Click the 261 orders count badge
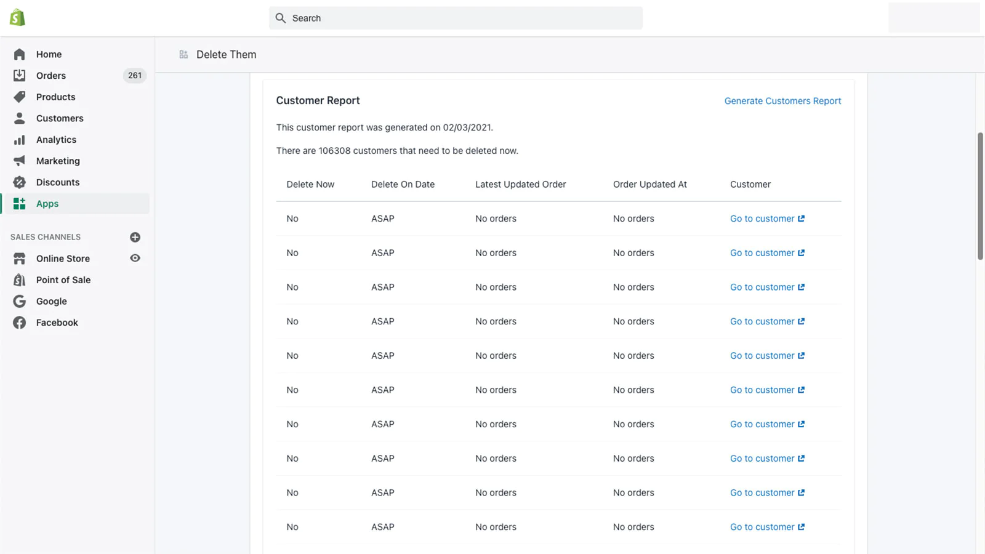Viewport: 985px width, 554px height. pyautogui.click(x=135, y=76)
